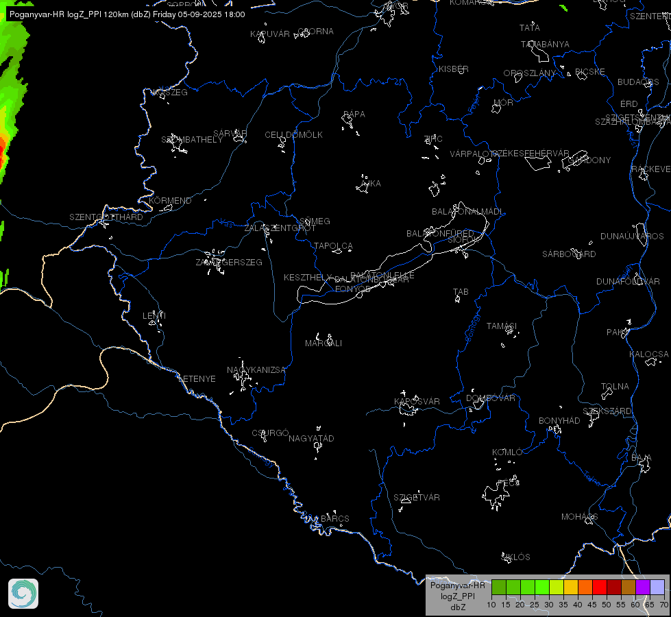The width and height of the screenshot is (671, 617).
Task: Click the DOMBÓVÁR city label
Action: pyautogui.click(x=491, y=398)
